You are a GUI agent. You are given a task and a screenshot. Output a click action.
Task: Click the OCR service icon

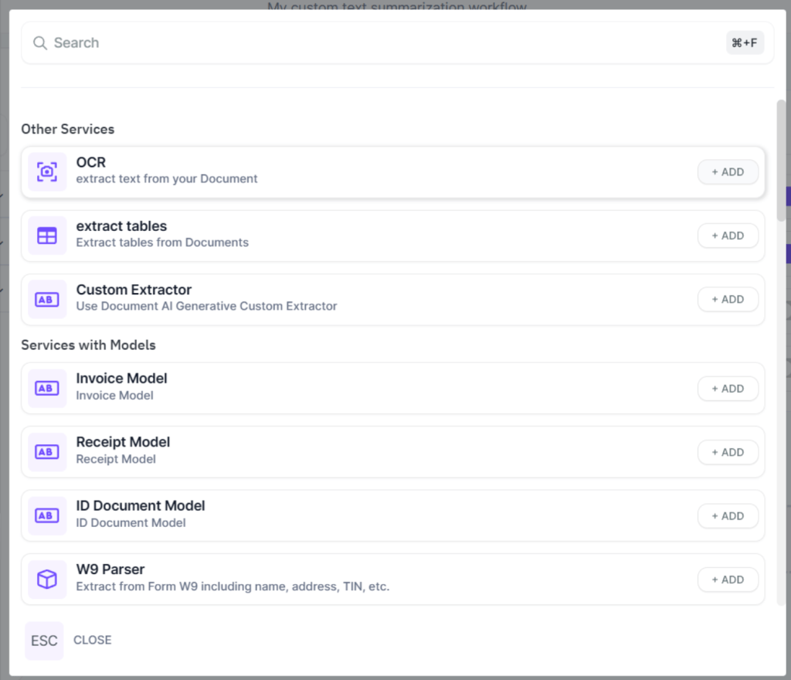[x=46, y=172]
